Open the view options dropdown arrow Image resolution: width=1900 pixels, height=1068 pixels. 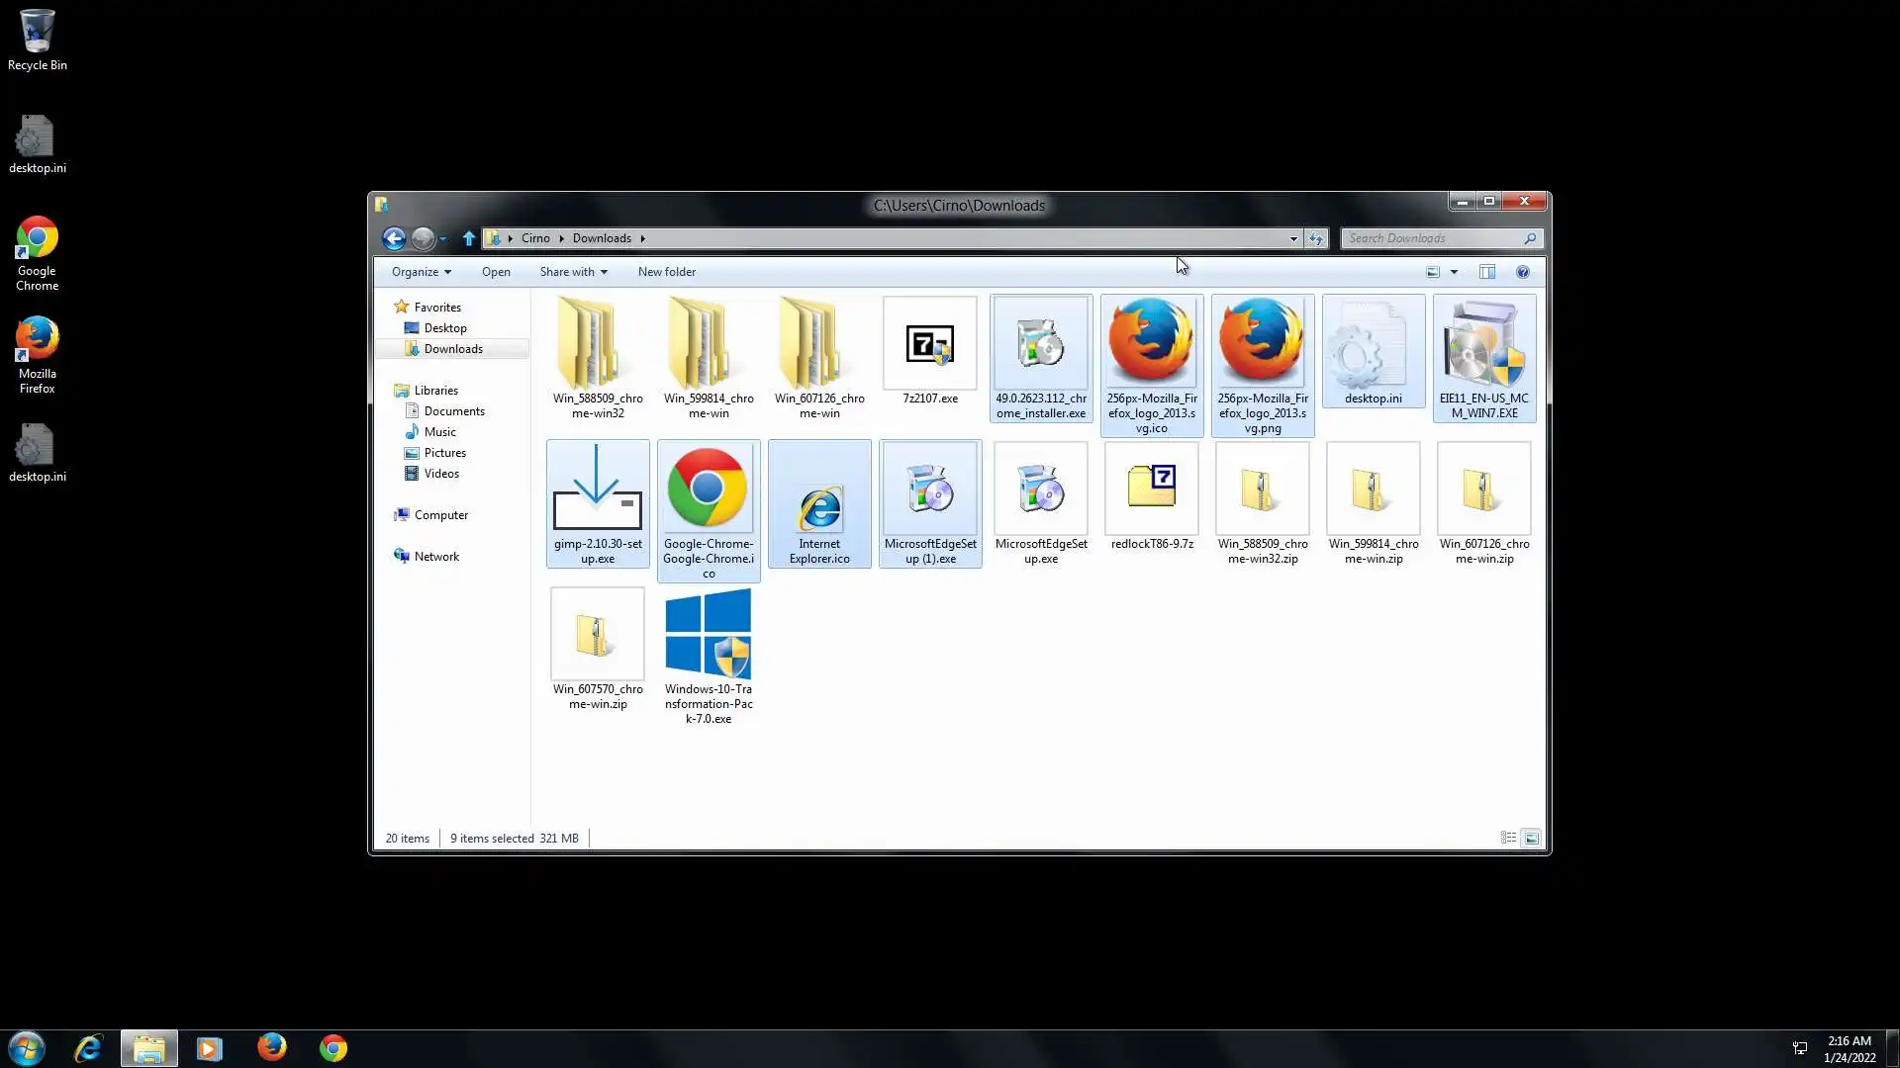1454,272
